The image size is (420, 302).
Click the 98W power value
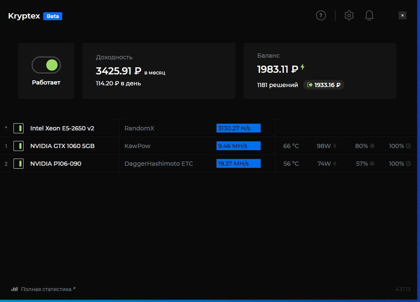coord(324,146)
